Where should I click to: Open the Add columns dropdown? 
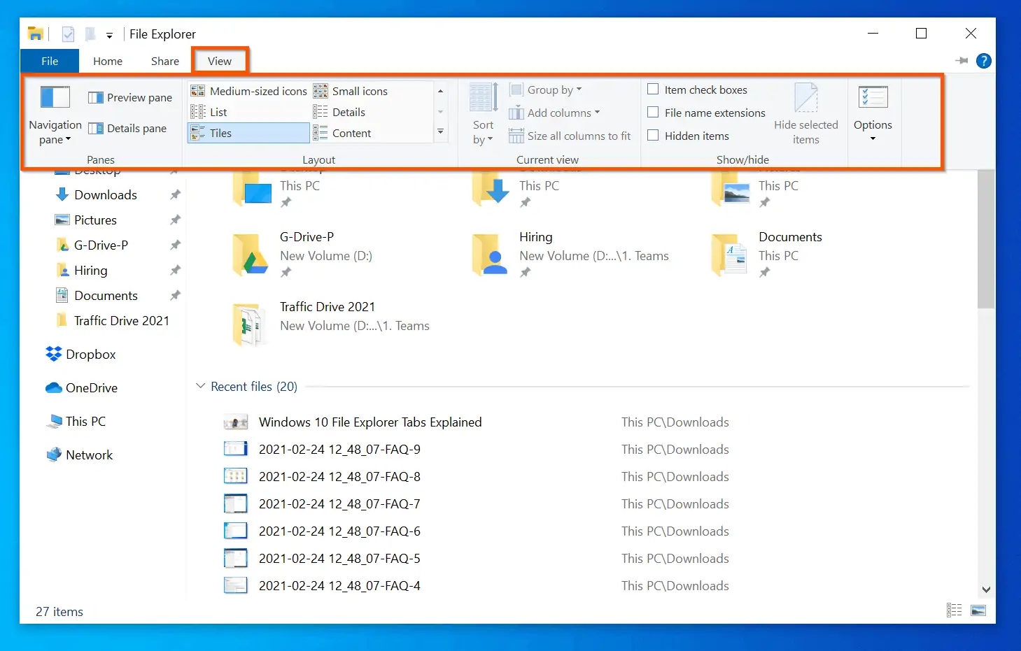coord(554,113)
